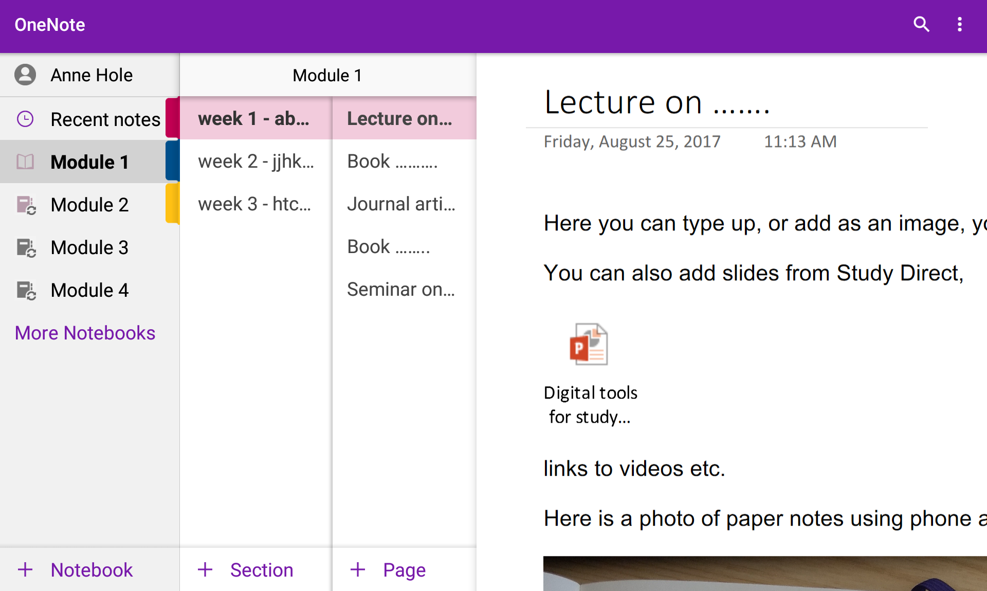This screenshot has height=591, width=987.
Task: Select the Recent notes icon
Action: click(x=25, y=117)
